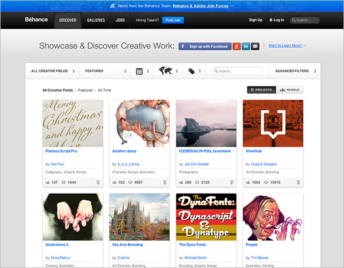Click the thumbs-up icon on ICEBERGS IN FOG
This screenshot has height=268, width=344.
[181, 182]
